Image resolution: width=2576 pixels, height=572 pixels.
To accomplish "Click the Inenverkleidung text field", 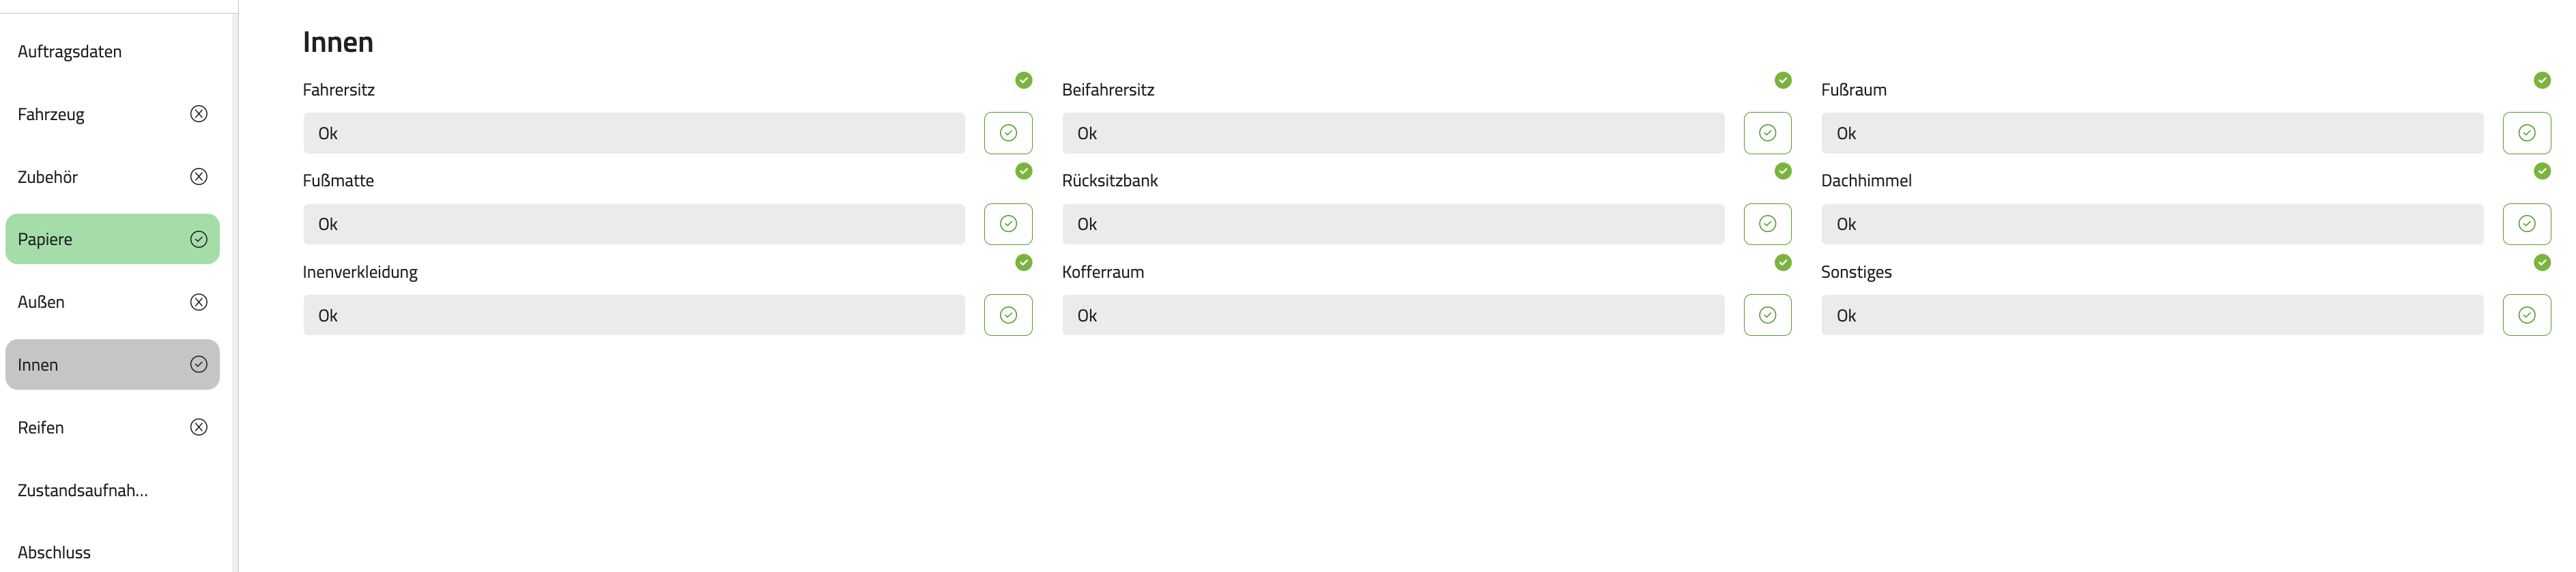I will coord(634,315).
